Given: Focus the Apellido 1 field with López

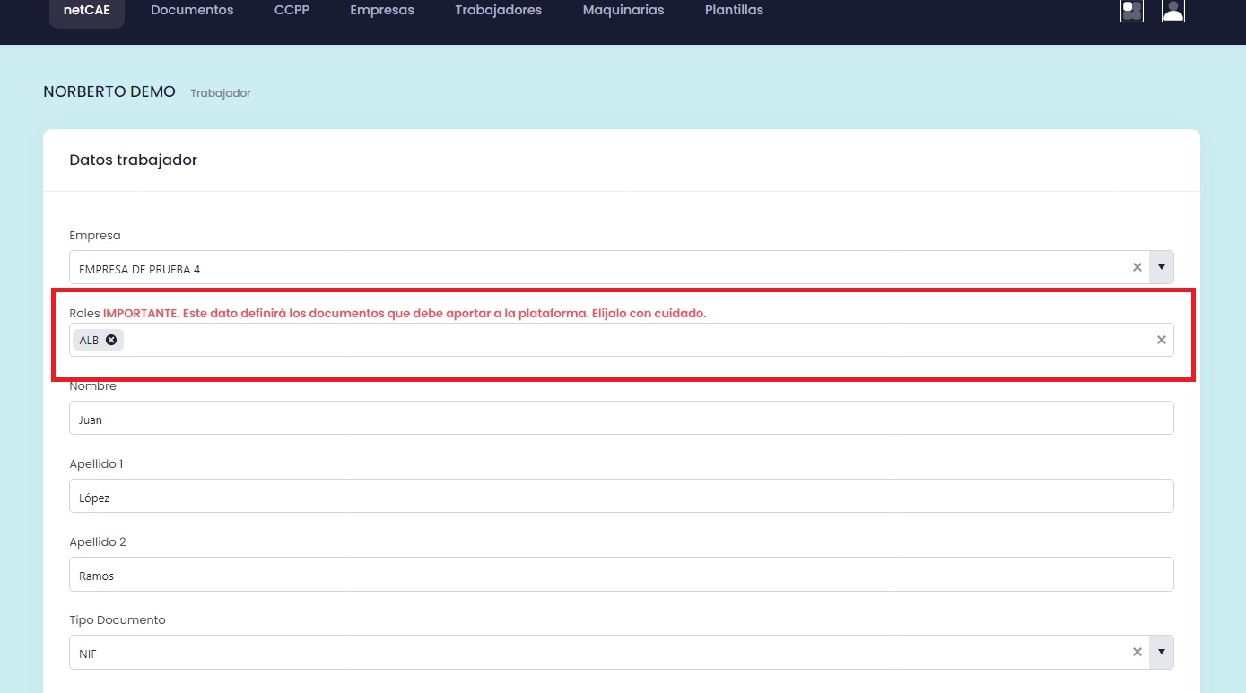Looking at the screenshot, I should pyautogui.click(x=621, y=497).
